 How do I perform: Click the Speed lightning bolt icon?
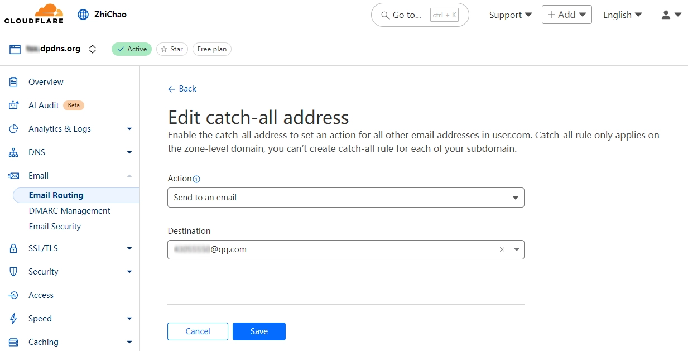(x=13, y=319)
